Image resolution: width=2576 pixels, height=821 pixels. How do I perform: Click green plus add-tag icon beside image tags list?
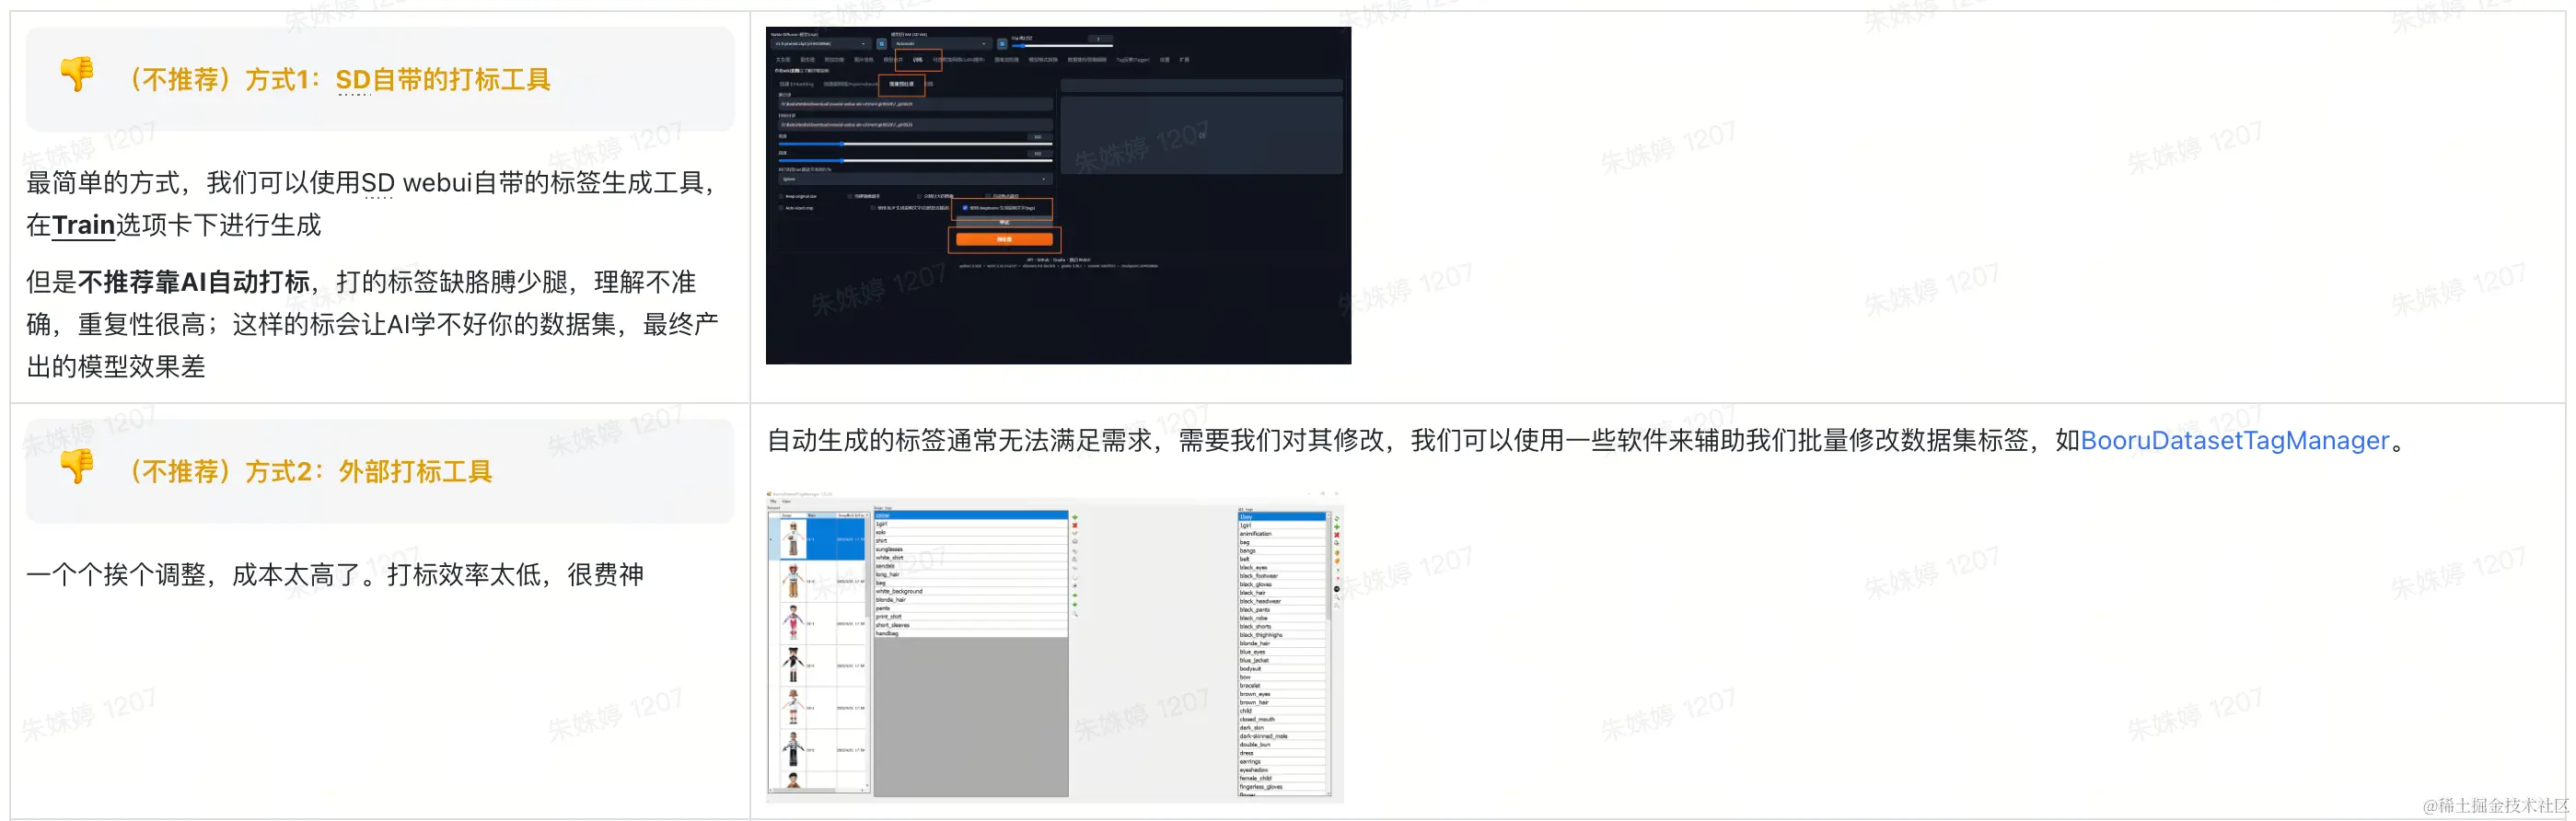[1075, 517]
